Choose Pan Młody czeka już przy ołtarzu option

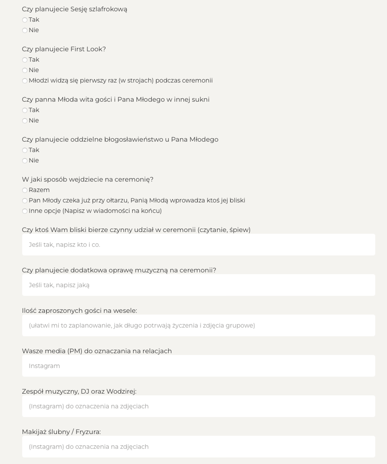[x=25, y=200]
